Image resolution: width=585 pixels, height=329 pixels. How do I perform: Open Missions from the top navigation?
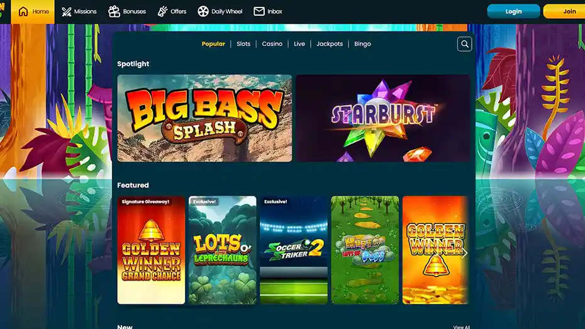79,11
